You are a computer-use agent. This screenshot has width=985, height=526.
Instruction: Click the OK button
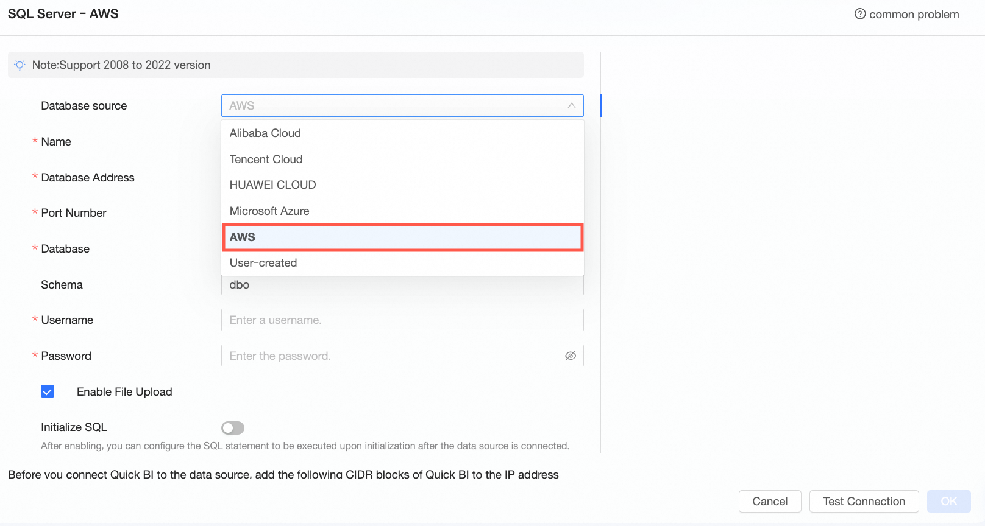point(948,502)
